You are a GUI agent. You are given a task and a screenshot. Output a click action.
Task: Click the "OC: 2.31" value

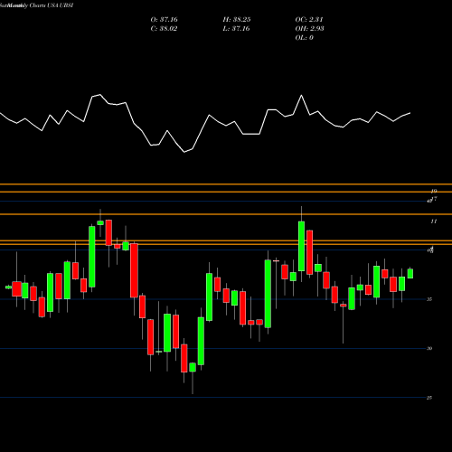309,20
